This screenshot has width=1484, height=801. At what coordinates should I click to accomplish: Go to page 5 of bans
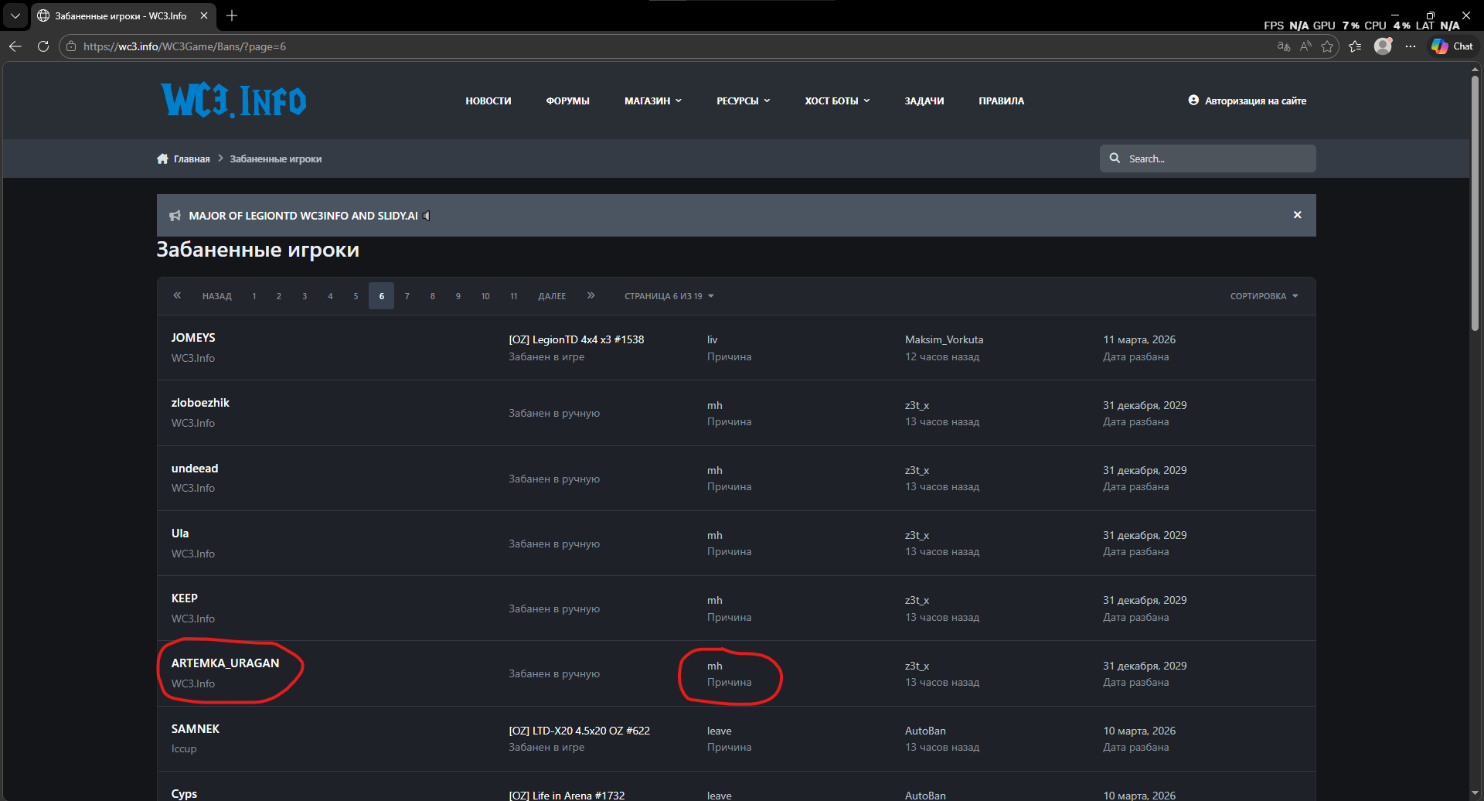click(356, 296)
